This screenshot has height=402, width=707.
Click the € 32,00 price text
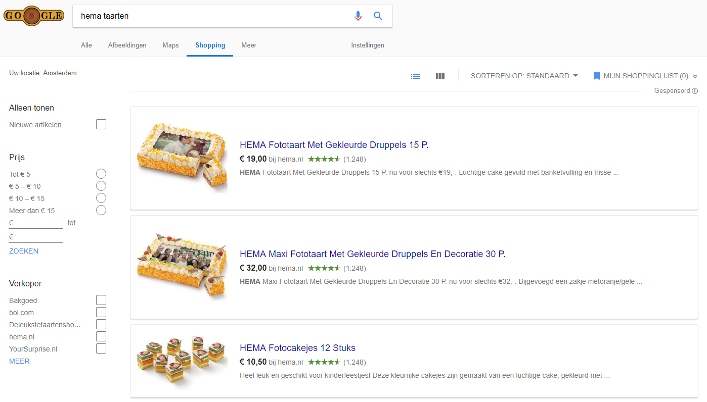253,268
